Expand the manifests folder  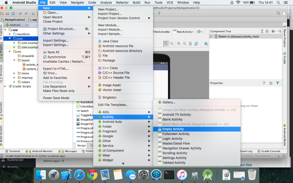point(10,34)
